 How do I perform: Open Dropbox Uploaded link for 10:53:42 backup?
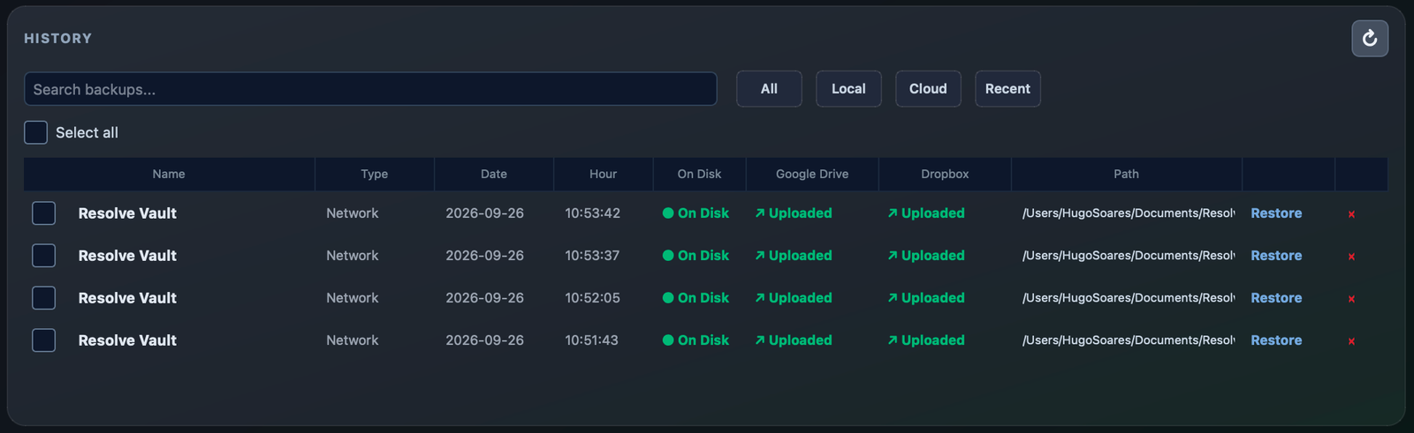(926, 213)
